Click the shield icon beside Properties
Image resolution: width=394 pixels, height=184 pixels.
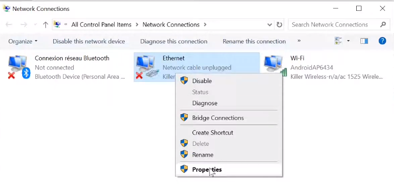coord(184,169)
